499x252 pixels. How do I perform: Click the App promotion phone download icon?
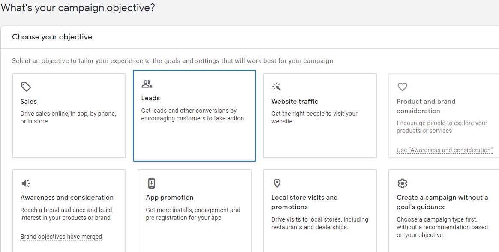(x=151, y=183)
